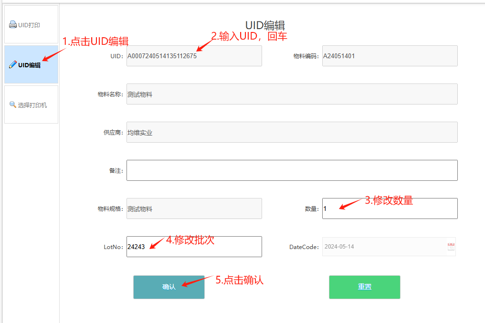Viewport: 485px width, 323px height.
Task: Click the 物料编码 field
Action: (x=390, y=56)
